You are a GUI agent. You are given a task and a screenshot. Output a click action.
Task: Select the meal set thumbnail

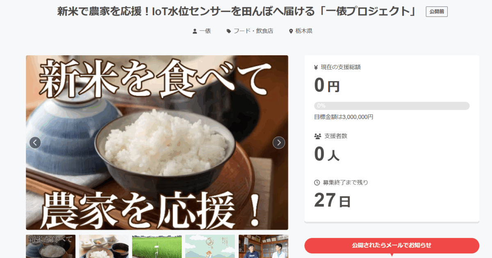point(104,246)
